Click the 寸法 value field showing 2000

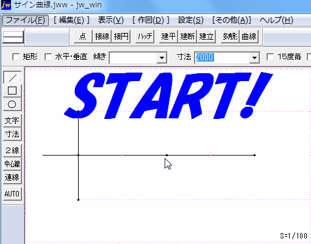pyautogui.click(x=222, y=58)
